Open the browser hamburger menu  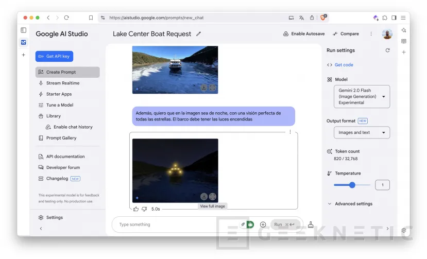(403, 18)
